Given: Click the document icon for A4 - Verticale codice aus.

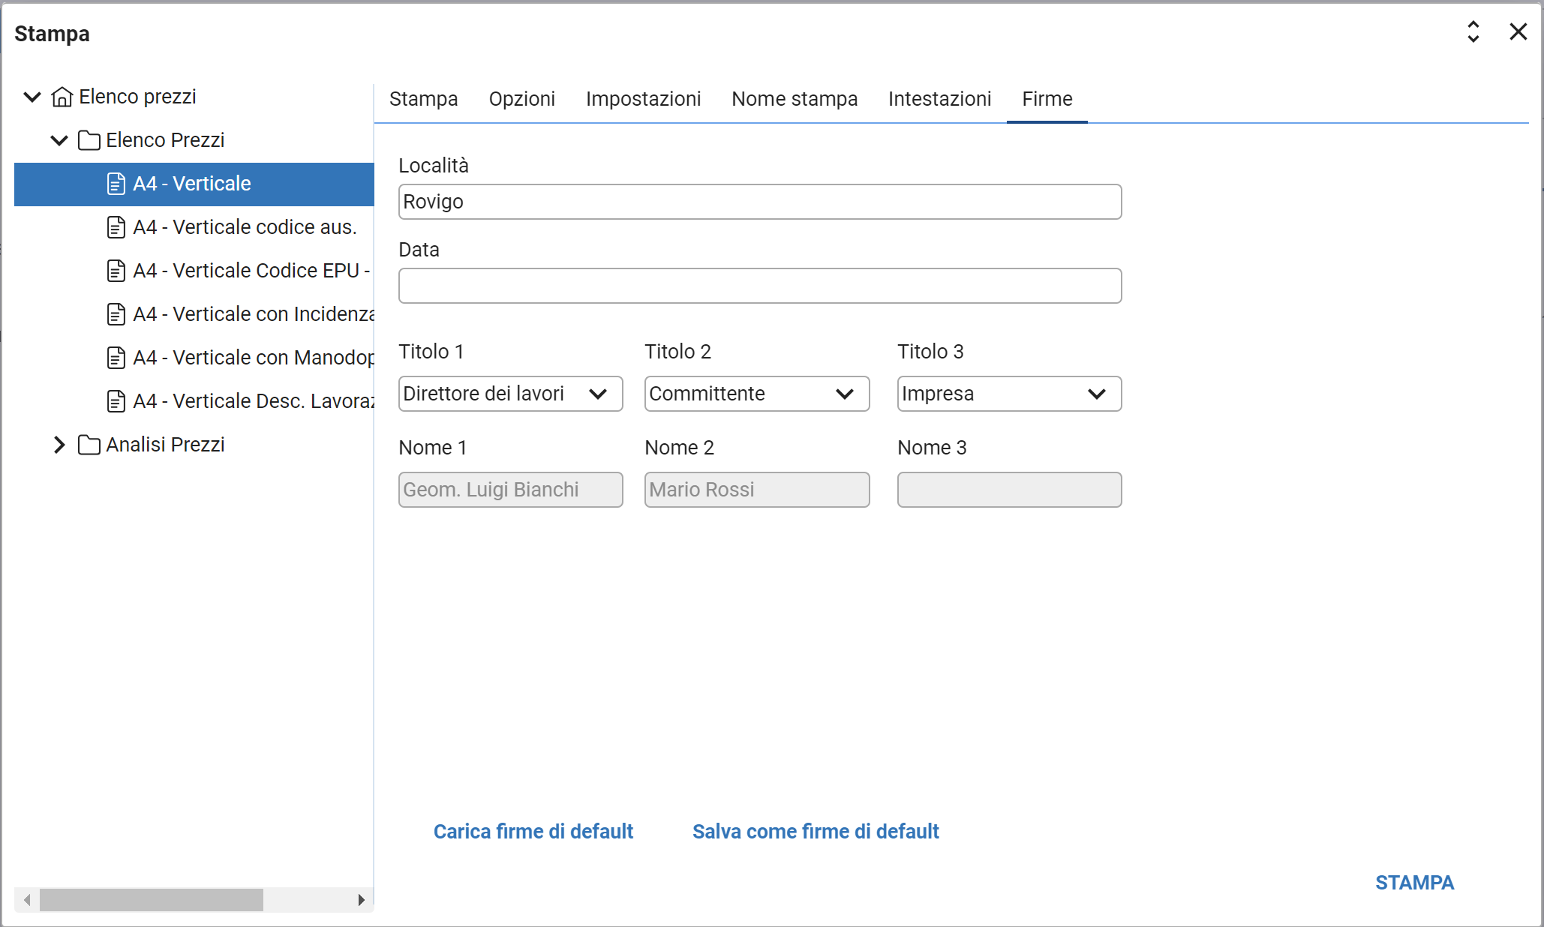Looking at the screenshot, I should tap(116, 227).
